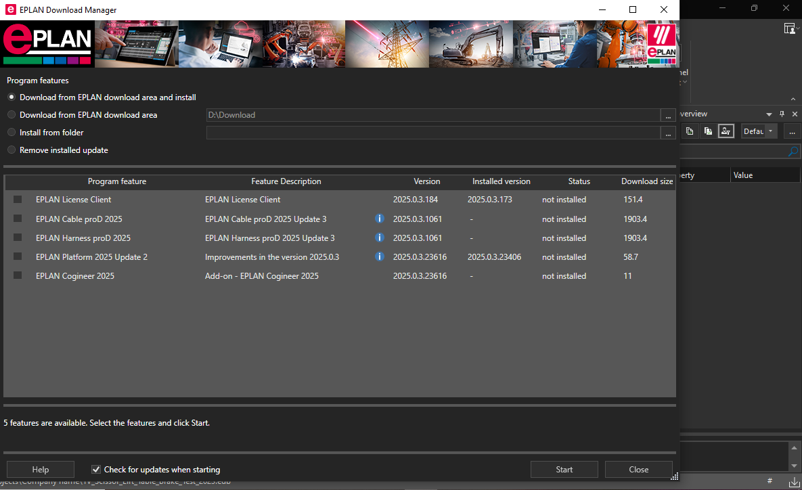Tick checkbox for EPLAN License Client

(x=18, y=200)
